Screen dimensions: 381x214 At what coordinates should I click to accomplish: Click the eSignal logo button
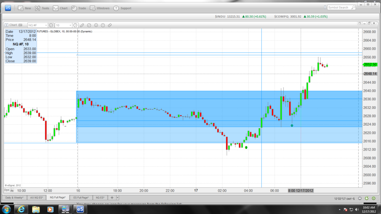pyautogui.click(x=8, y=8)
